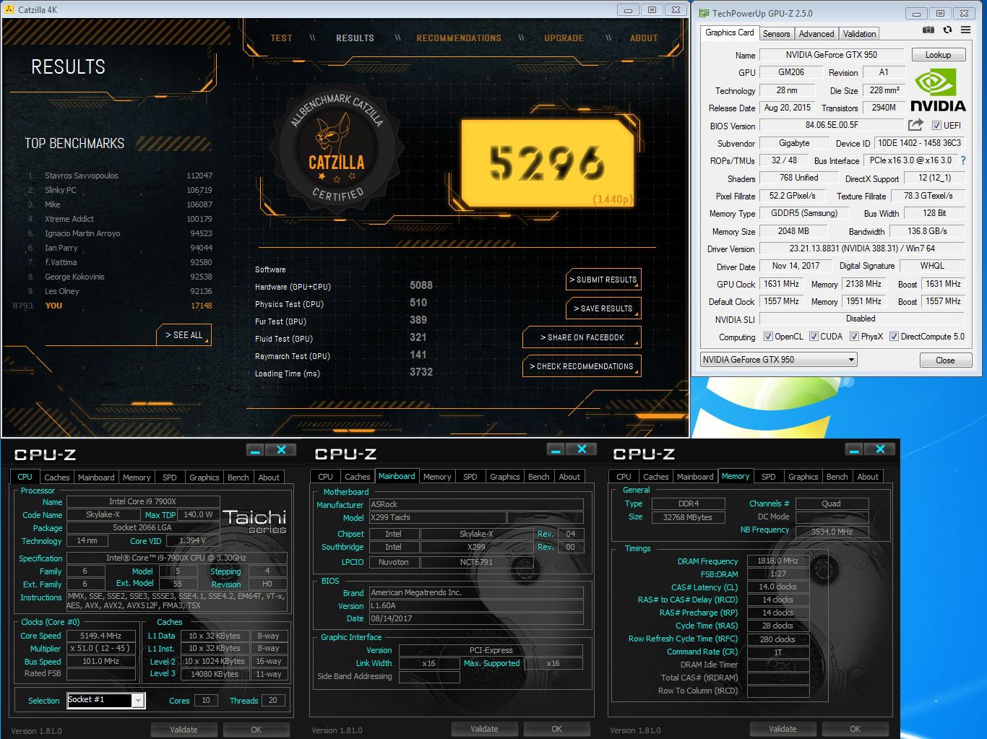
Task: Click the Intel Core i9 7900X name field
Action: pos(143,501)
